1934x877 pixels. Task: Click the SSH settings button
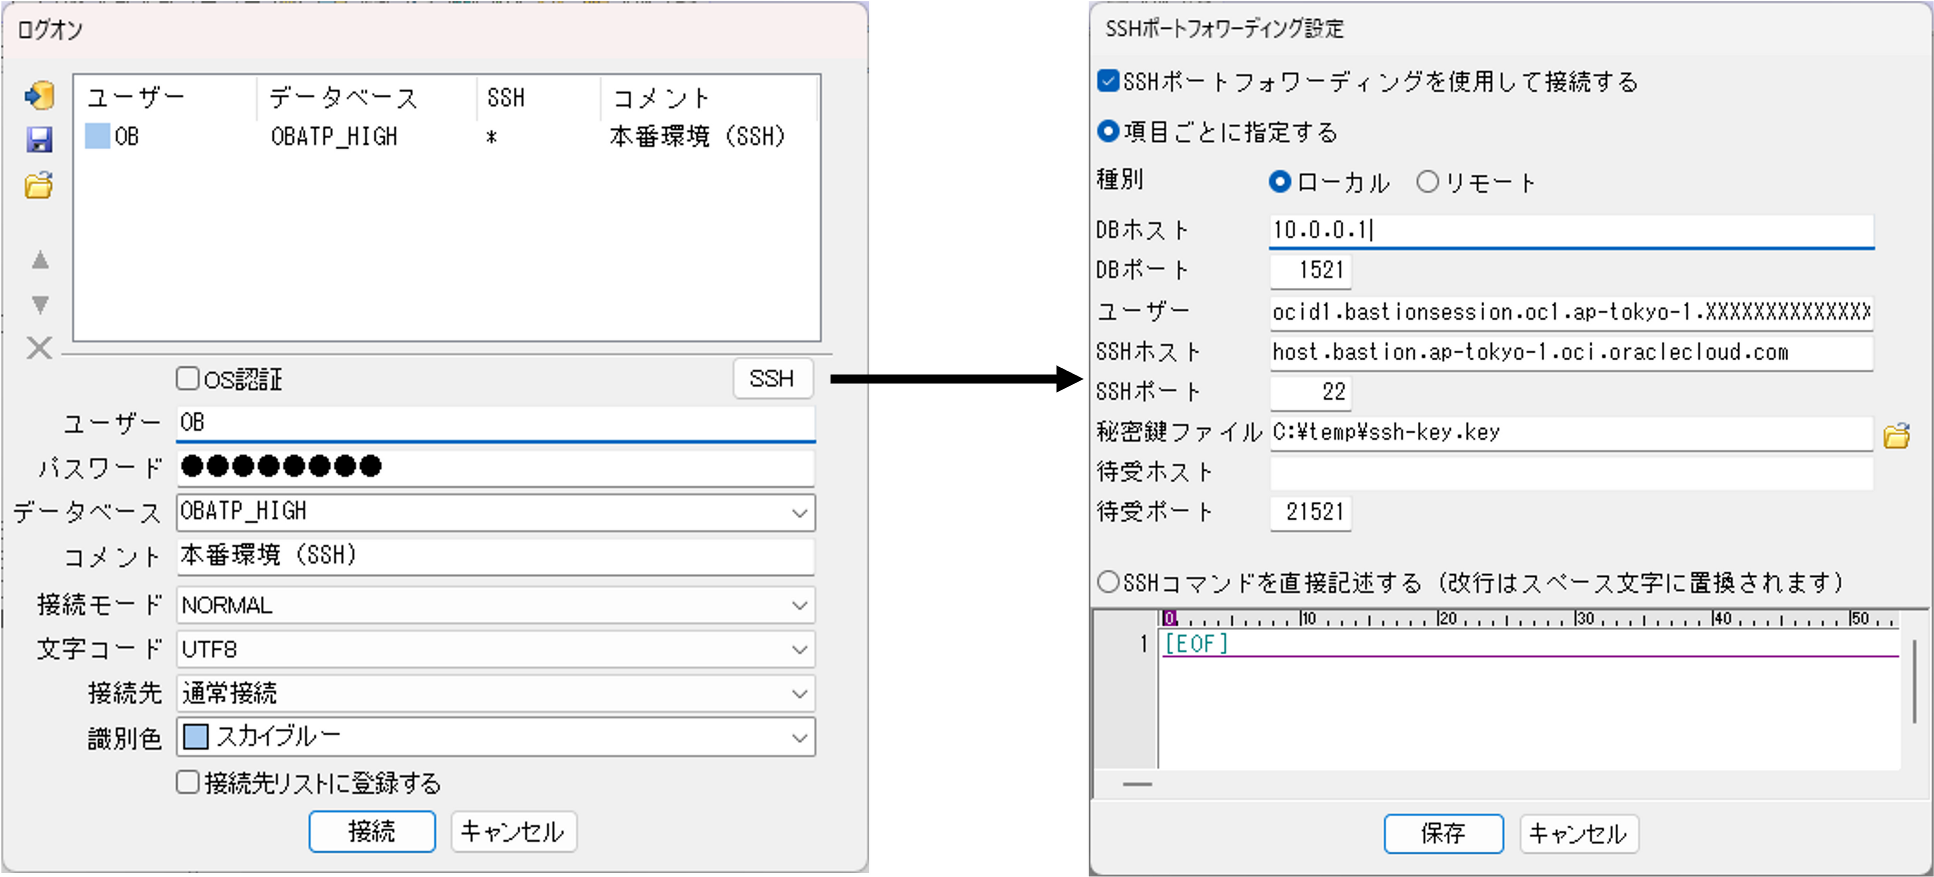pos(773,379)
